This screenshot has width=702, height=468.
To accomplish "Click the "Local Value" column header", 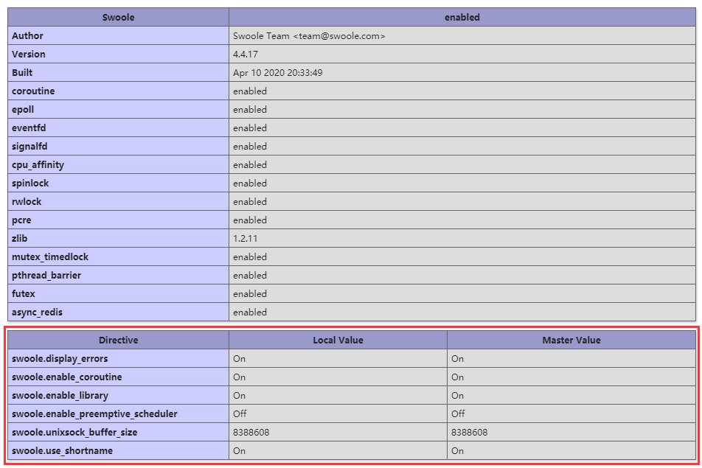I will pos(338,340).
